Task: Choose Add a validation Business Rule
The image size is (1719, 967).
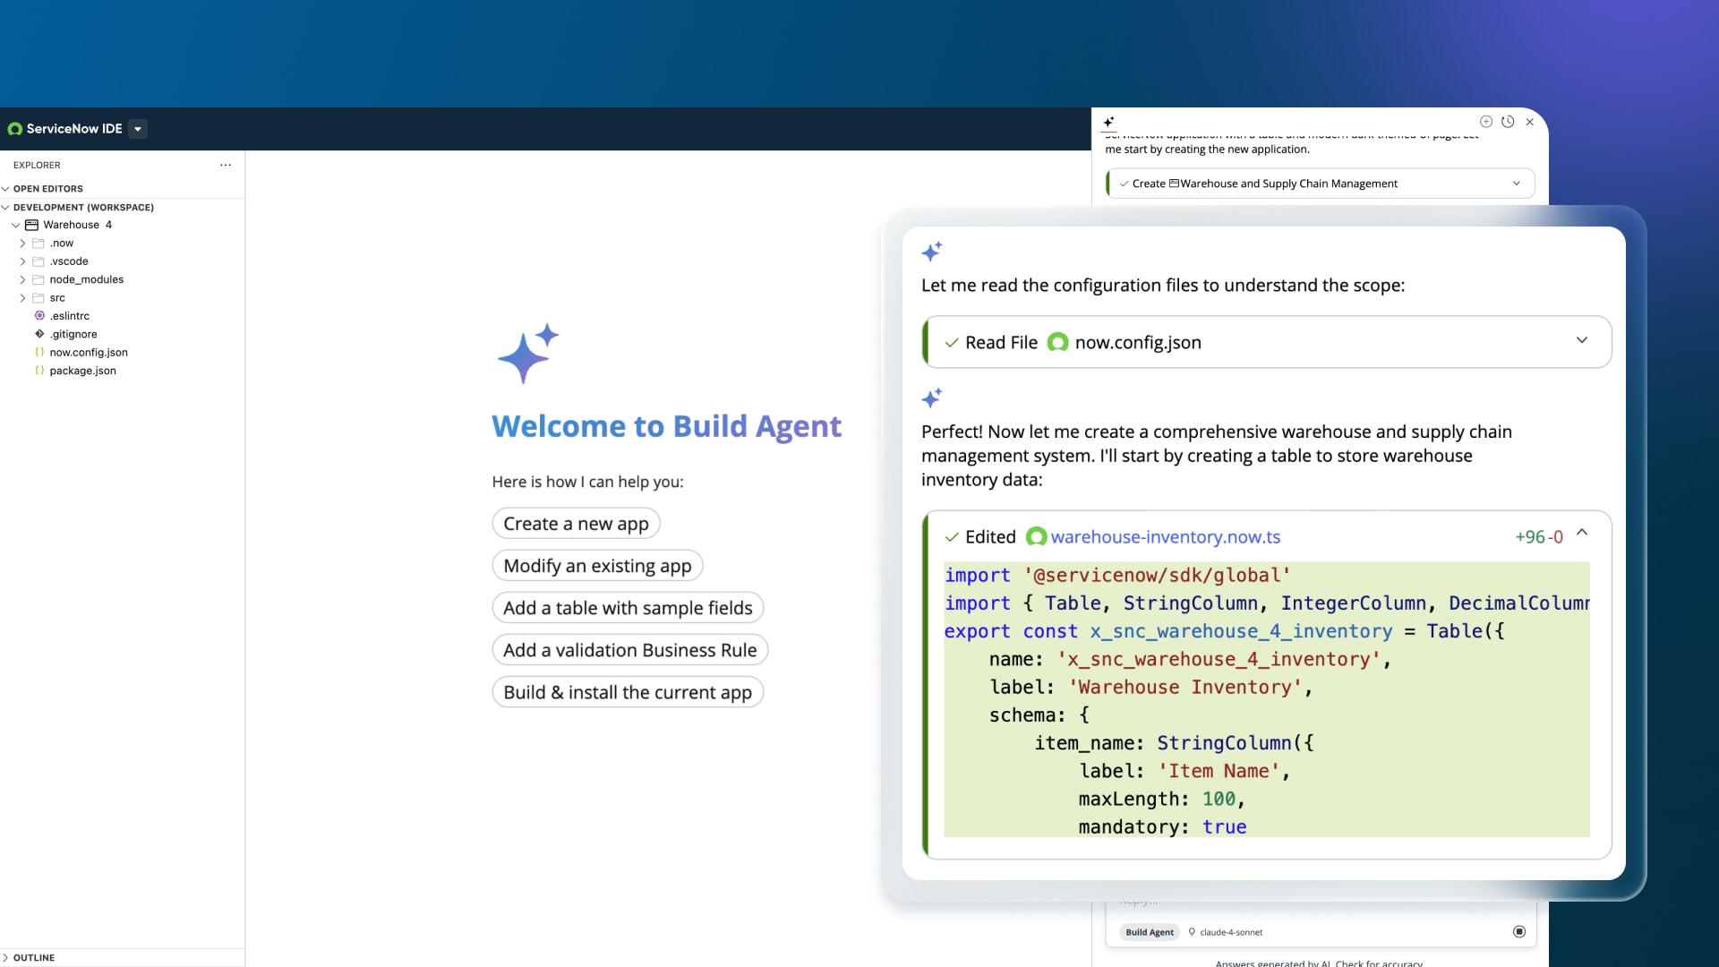Action: (x=629, y=650)
